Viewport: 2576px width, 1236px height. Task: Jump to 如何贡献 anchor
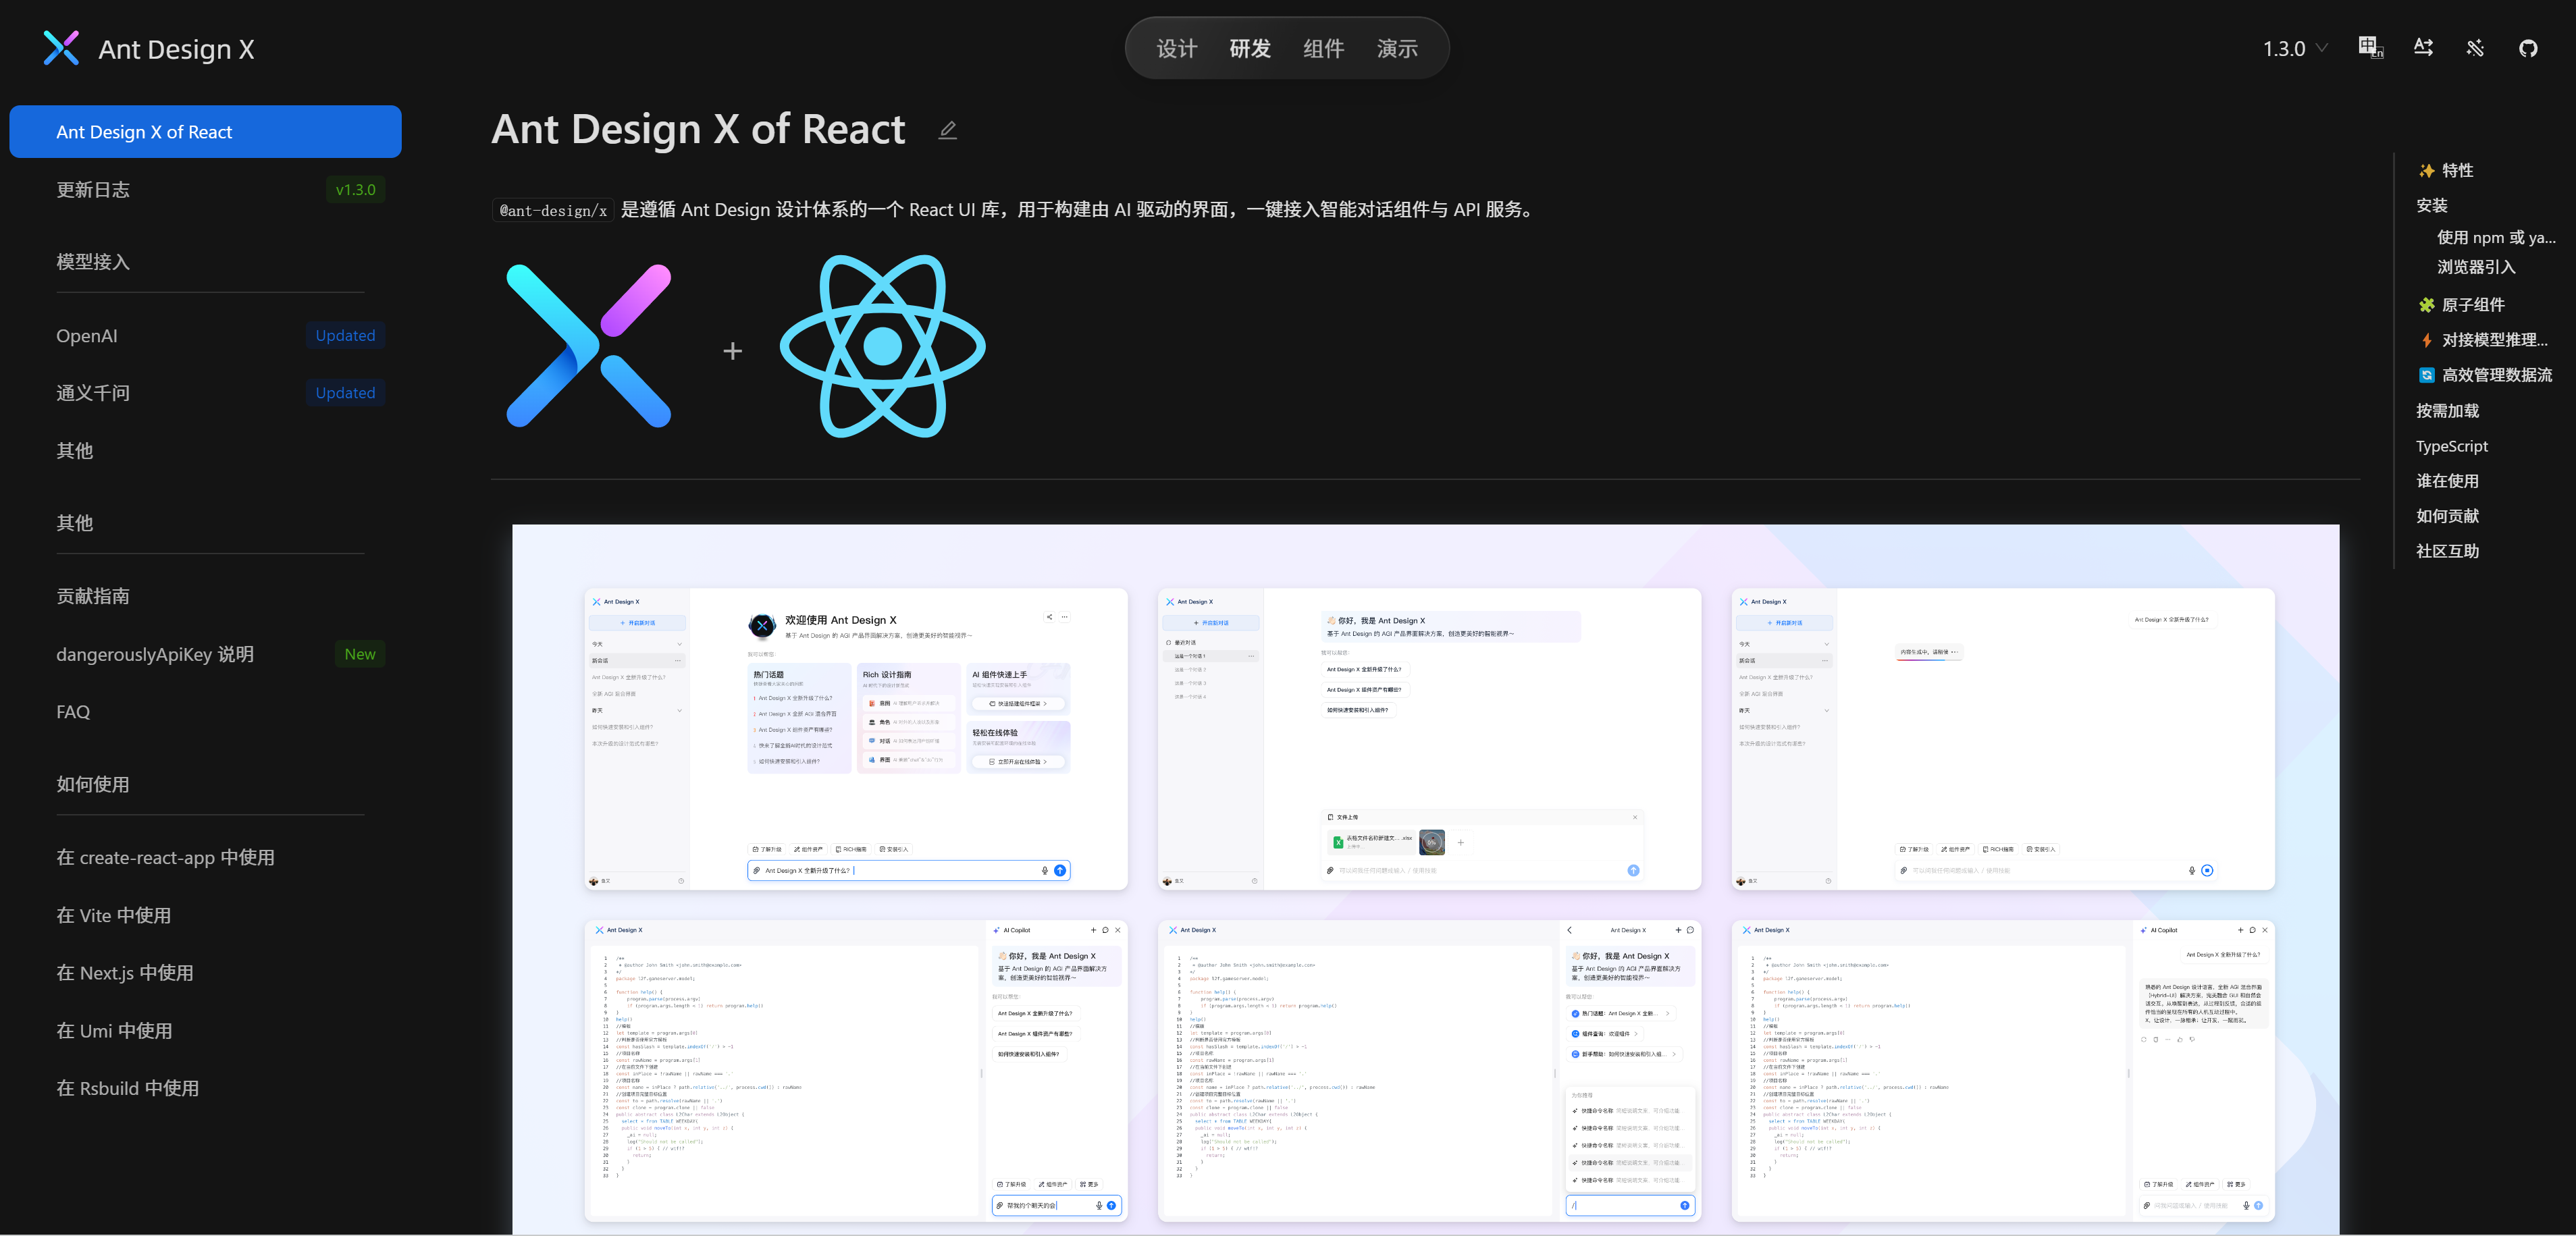(2447, 516)
